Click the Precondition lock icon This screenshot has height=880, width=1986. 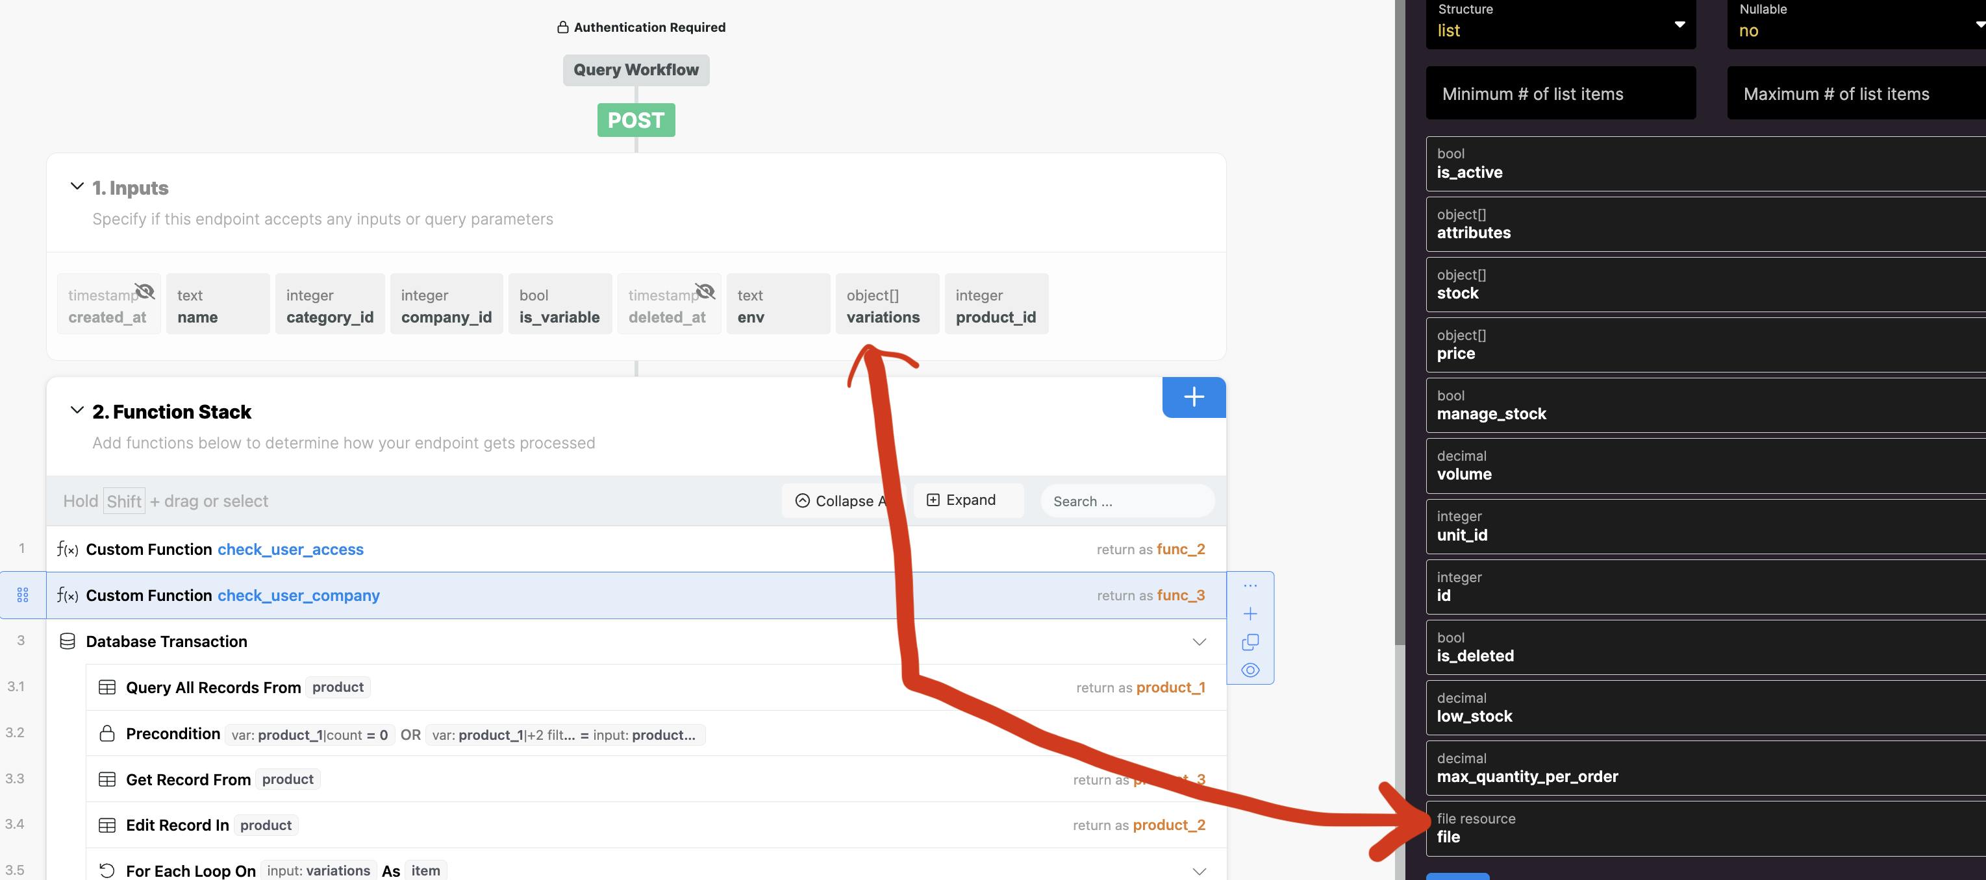pyautogui.click(x=107, y=733)
